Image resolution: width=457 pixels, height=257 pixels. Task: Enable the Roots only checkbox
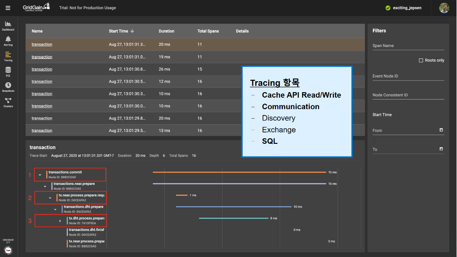tap(421, 60)
